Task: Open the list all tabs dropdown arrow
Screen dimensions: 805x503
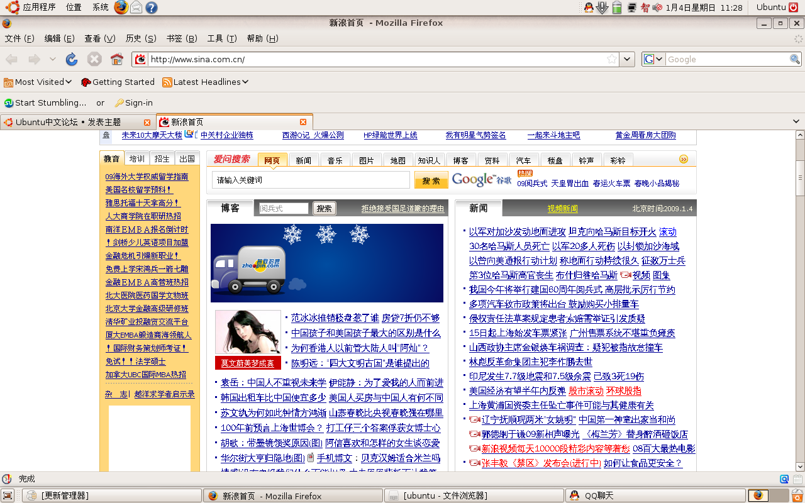Action: point(796,121)
